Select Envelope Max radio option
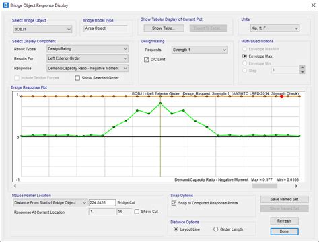The image size is (319, 242). coord(245,56)
